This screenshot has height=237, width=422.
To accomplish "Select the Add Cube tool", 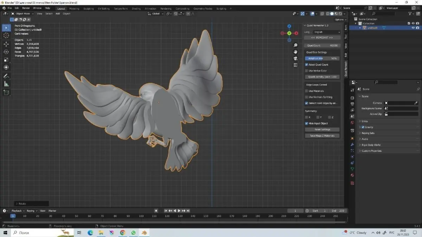I will [x=6, y=93].
